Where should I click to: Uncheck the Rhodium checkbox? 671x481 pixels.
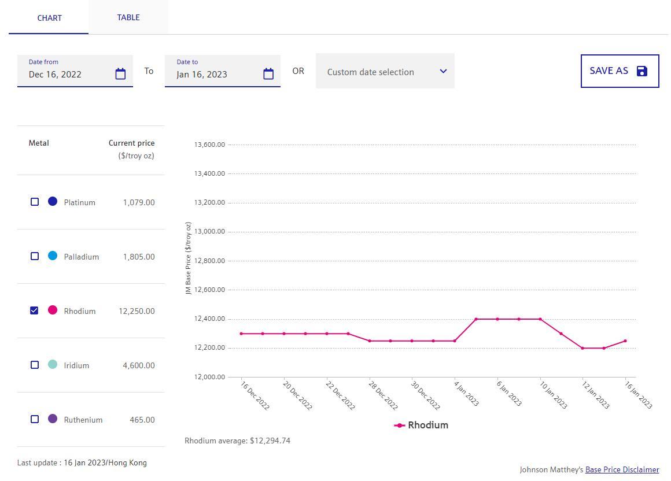(35, 310)
